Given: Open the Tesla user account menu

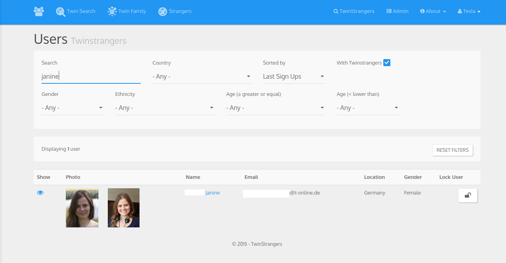Looking at the screenshot, I should [x=469, y=11].
